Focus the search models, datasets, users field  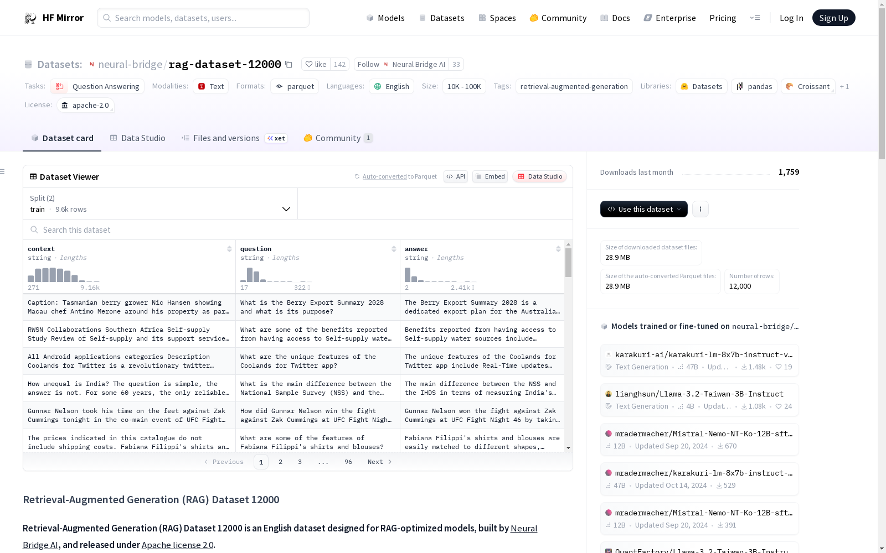click(x=203, y=18)
